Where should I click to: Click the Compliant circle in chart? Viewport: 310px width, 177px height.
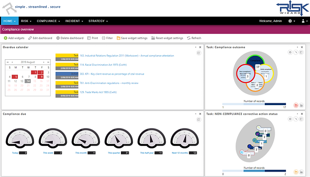(x=255, y=60)
